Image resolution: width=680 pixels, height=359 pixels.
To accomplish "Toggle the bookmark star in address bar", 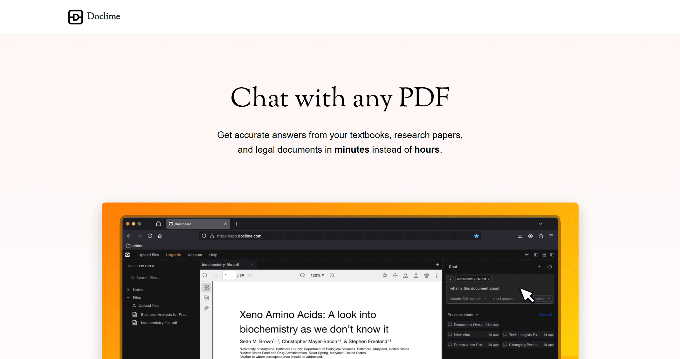I will (x=476, y=236).
